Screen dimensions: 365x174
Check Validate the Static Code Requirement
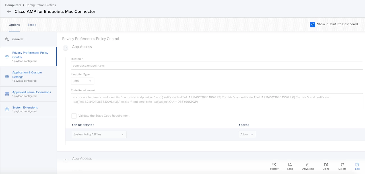point(74,116)
